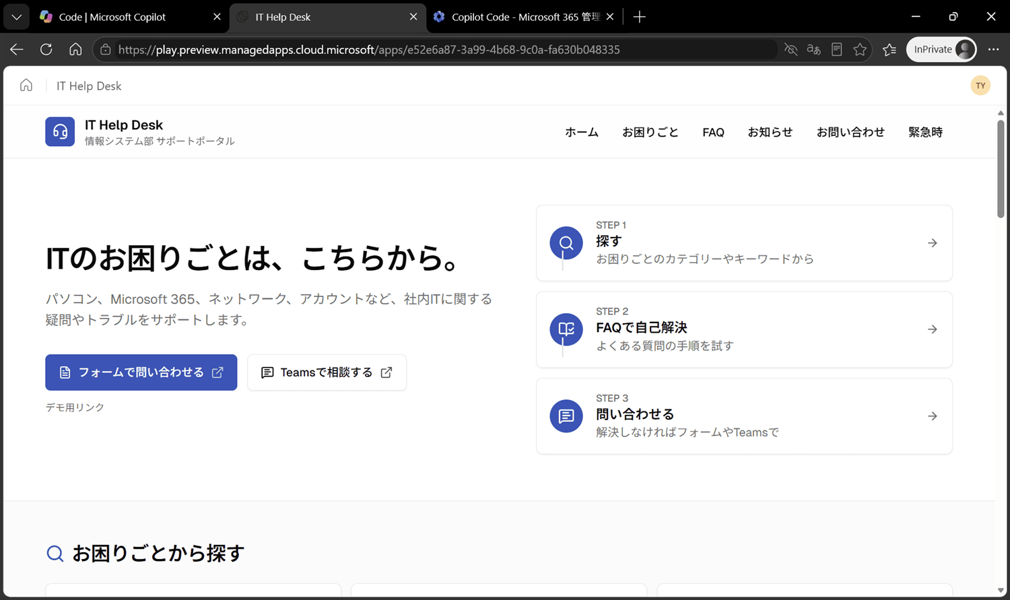
Task: Click the chat icon in STEP 3 card
Action: tap(566, 416)
